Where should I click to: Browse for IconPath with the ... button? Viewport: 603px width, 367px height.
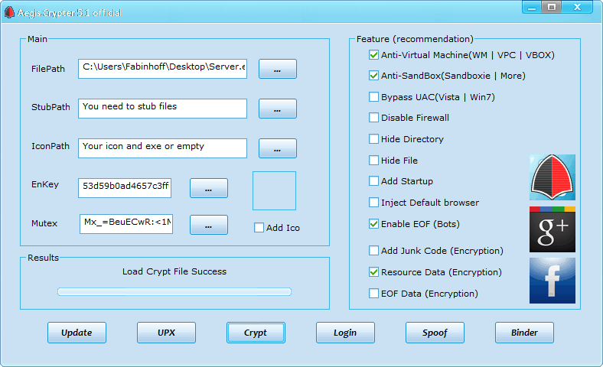[277, 148]
